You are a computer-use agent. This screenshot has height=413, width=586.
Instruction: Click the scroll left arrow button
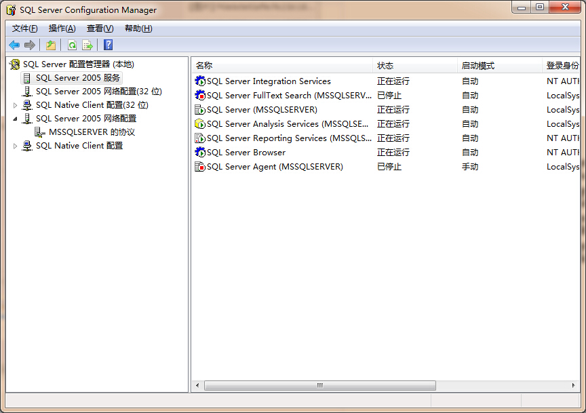pos(197,385)
